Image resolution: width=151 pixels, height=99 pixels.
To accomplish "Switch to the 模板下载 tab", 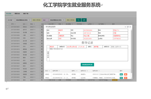I will point(26,14).
